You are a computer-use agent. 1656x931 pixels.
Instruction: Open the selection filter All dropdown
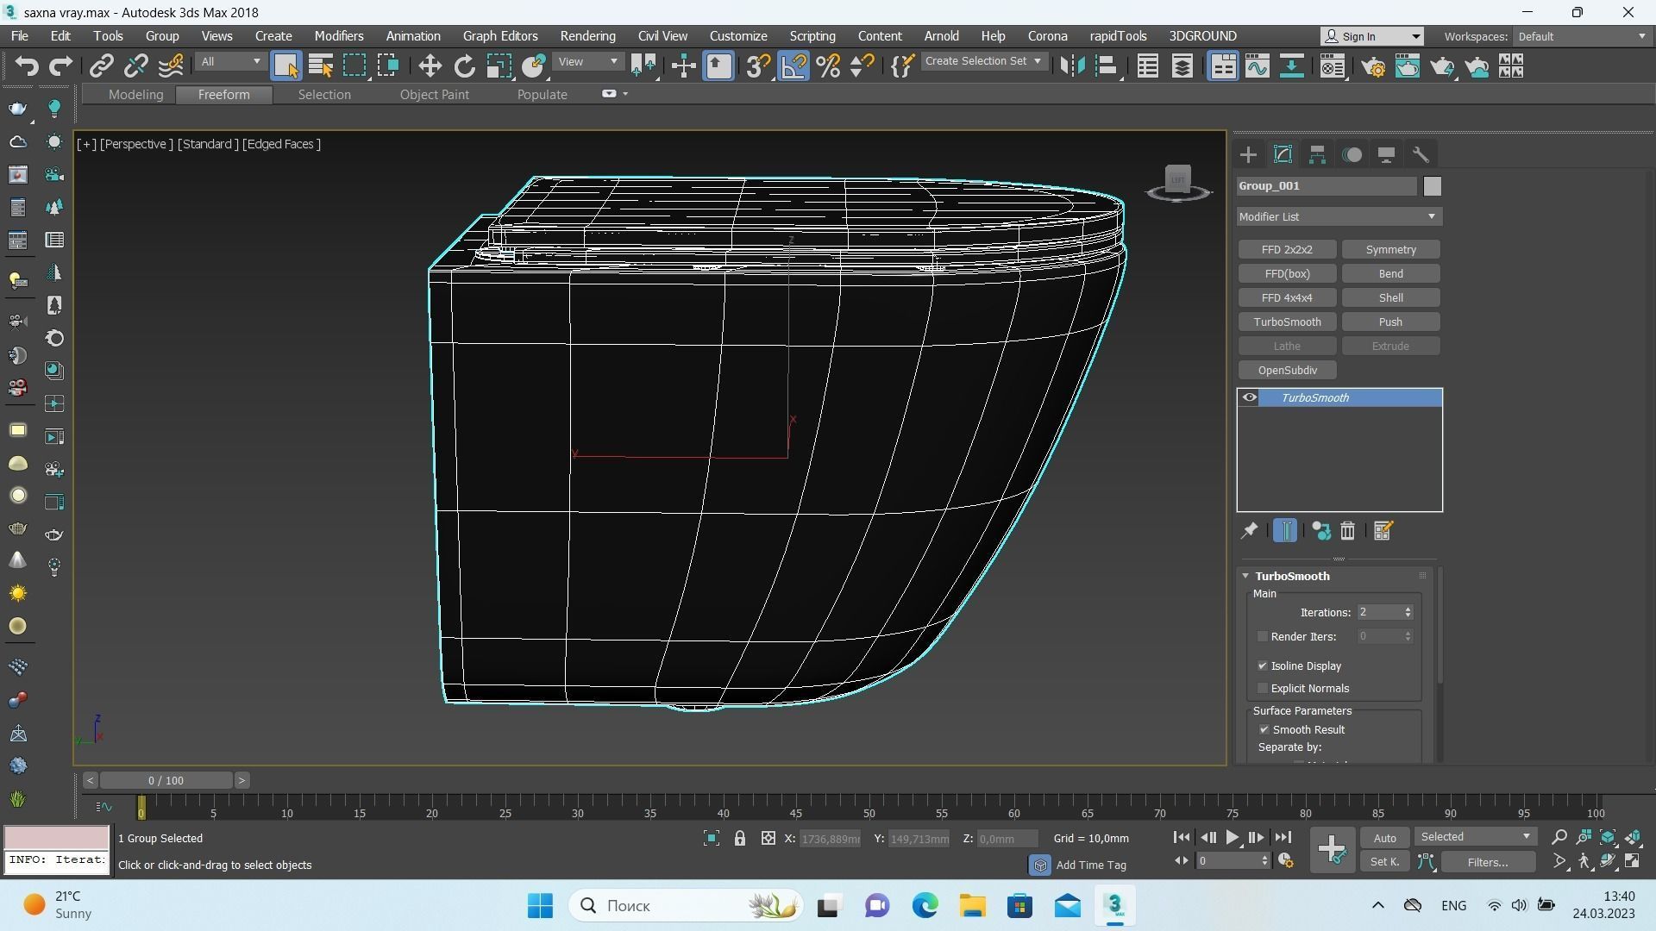coord(230,62)
